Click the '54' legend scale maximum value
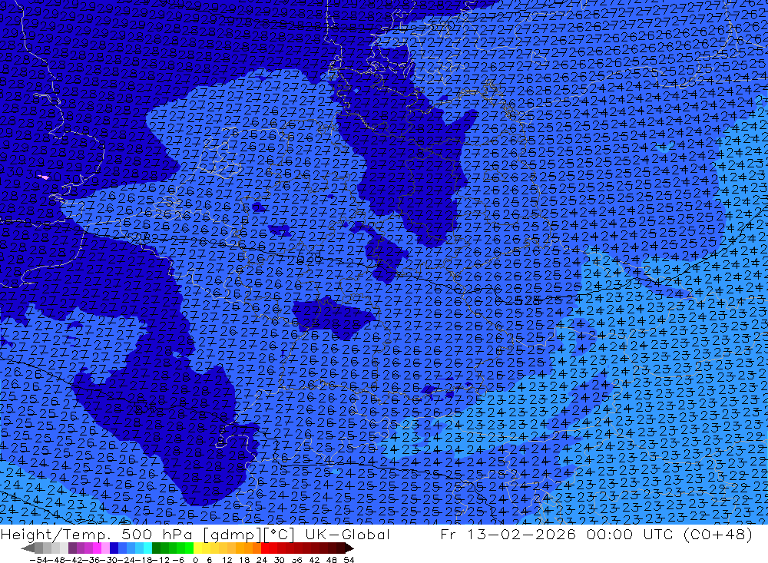The width and height of the screenshot is (768, 563). point(349,560)
